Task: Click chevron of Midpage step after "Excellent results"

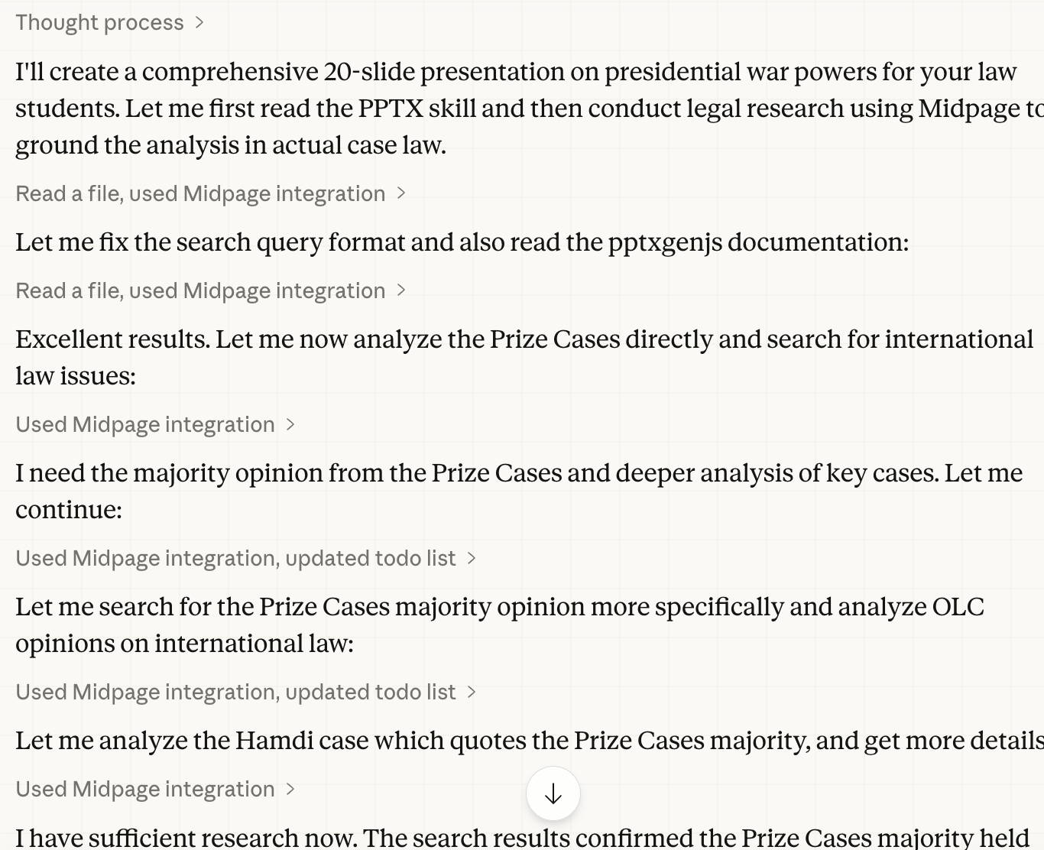Action: (x=290, y=425)
